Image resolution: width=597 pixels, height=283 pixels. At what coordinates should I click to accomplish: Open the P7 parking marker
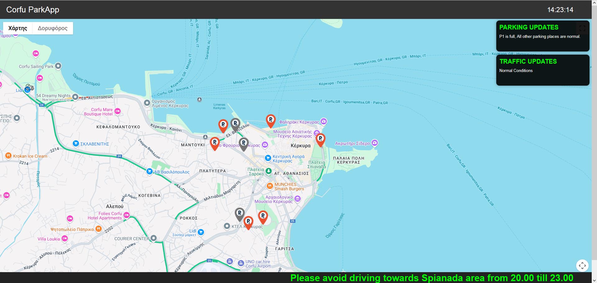pyautogui.click(x=223, y=125)
